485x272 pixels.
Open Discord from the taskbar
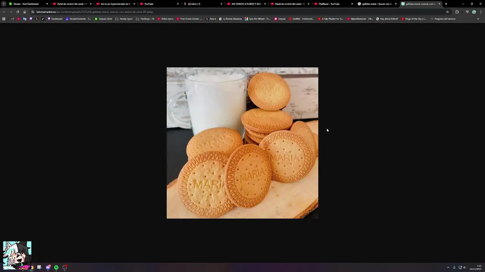pos(48,267)
